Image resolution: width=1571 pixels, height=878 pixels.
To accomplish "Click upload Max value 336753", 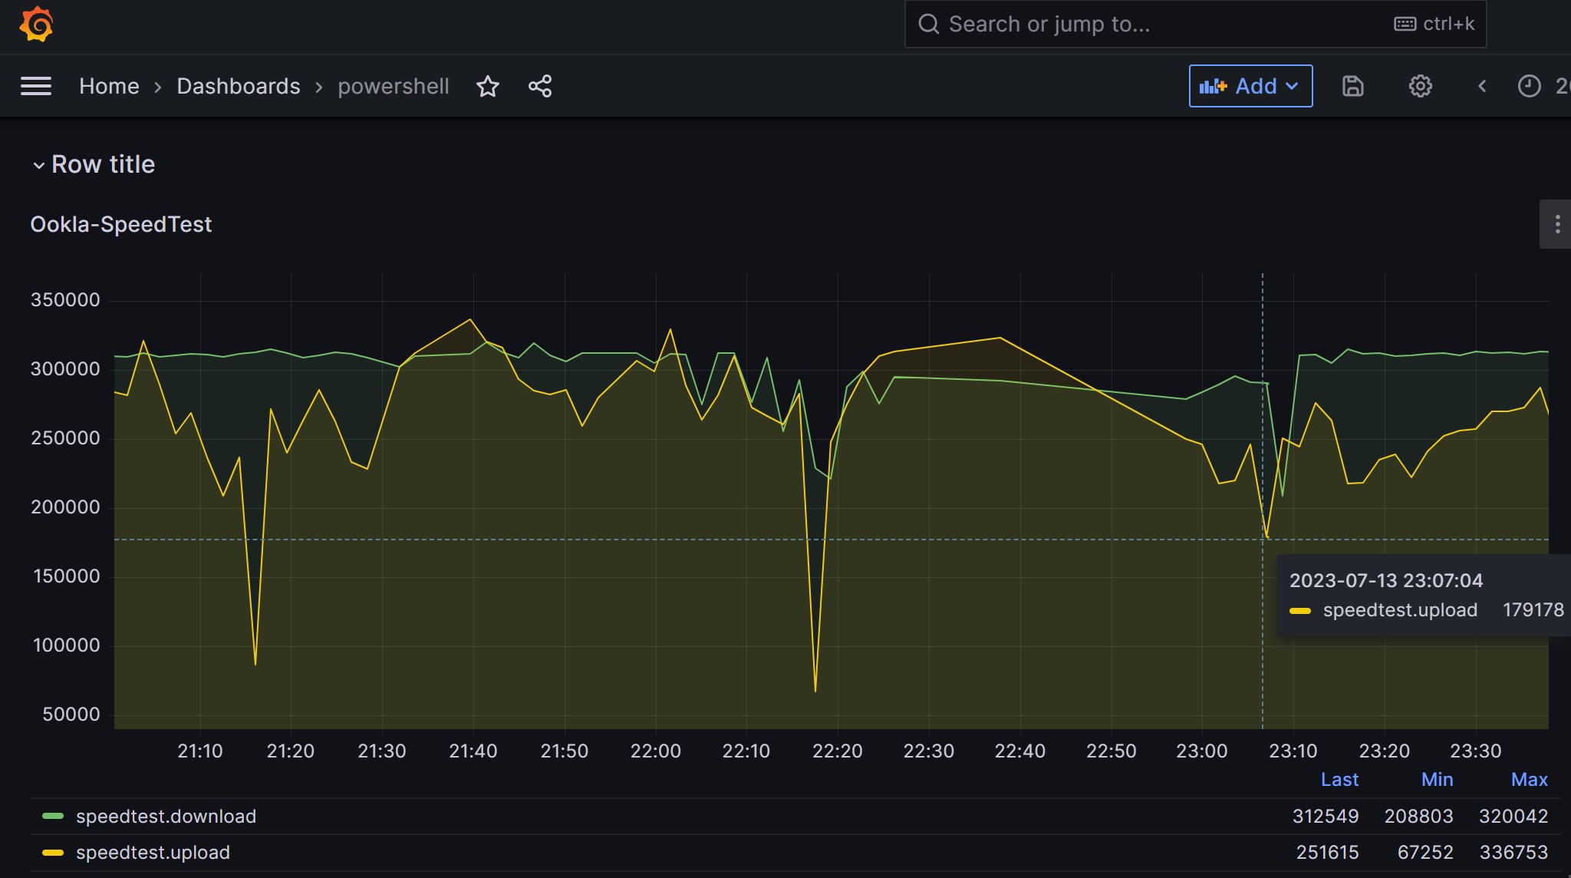I will coord(1513,853).
